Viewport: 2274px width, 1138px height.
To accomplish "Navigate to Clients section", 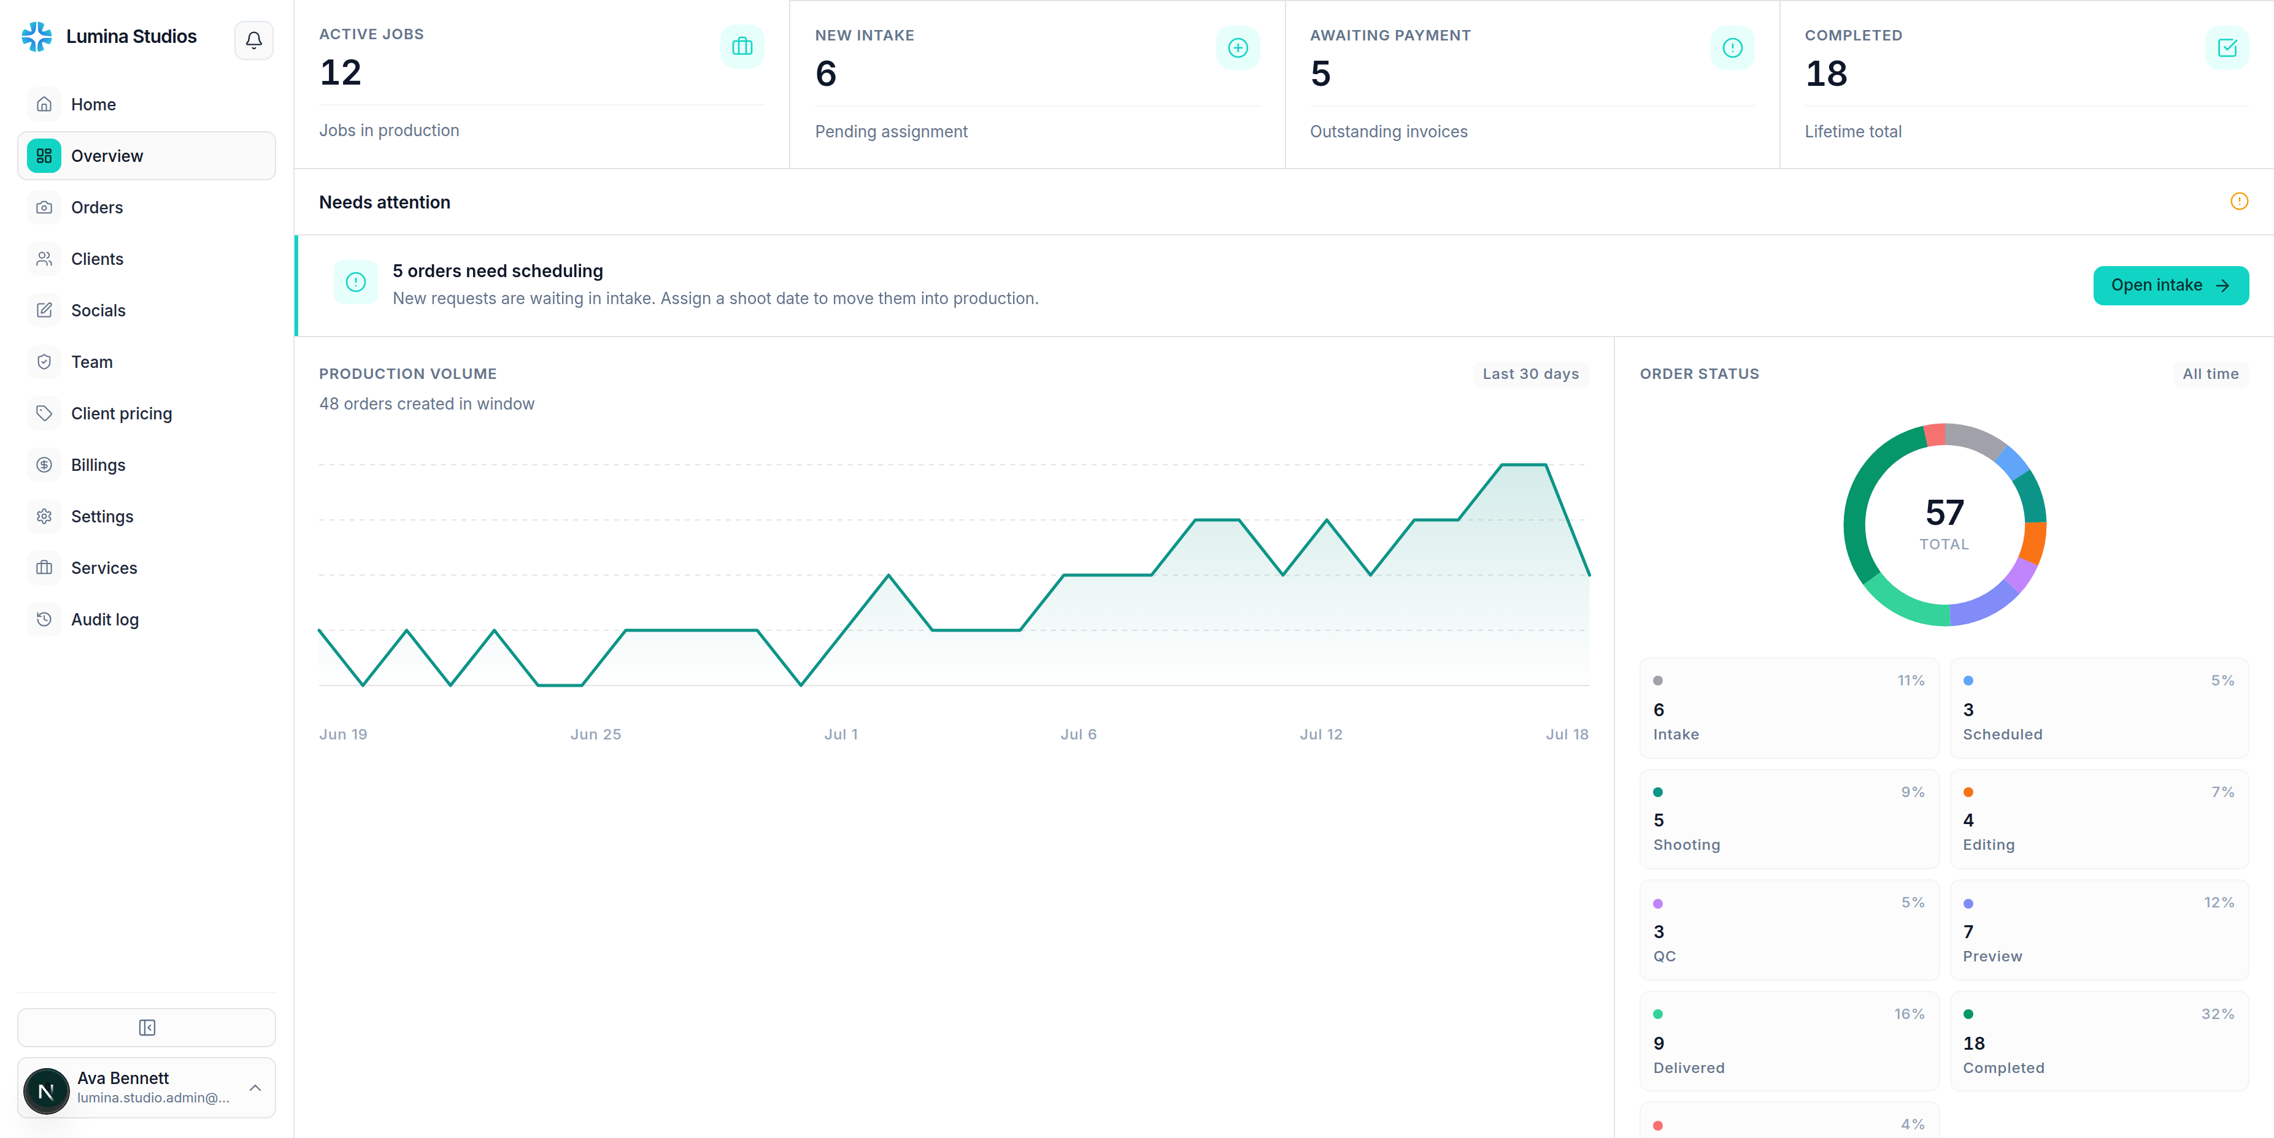I will [x=147, y=259].
